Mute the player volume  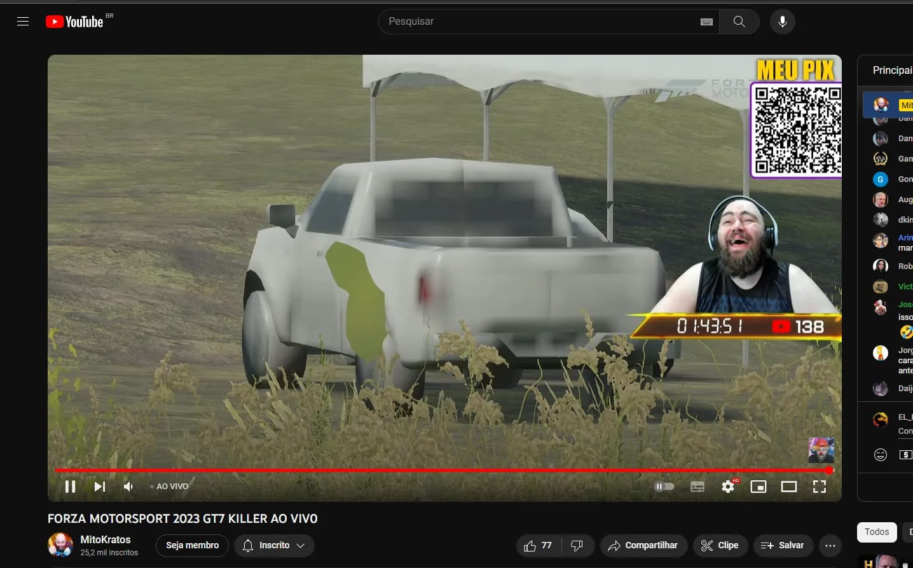129,487
